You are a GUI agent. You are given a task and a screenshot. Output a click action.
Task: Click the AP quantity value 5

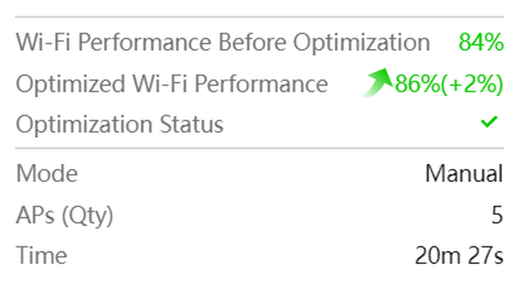pyautogui.click(x=497, y=215)
